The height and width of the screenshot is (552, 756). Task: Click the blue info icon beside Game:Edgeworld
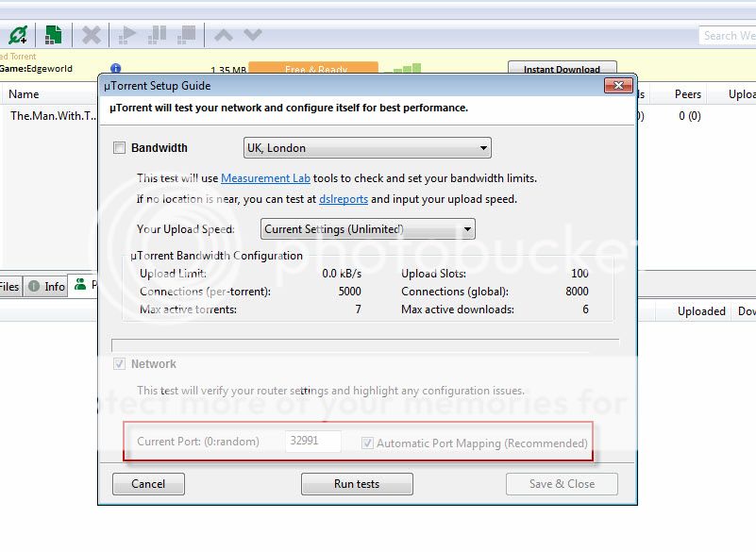116,69
